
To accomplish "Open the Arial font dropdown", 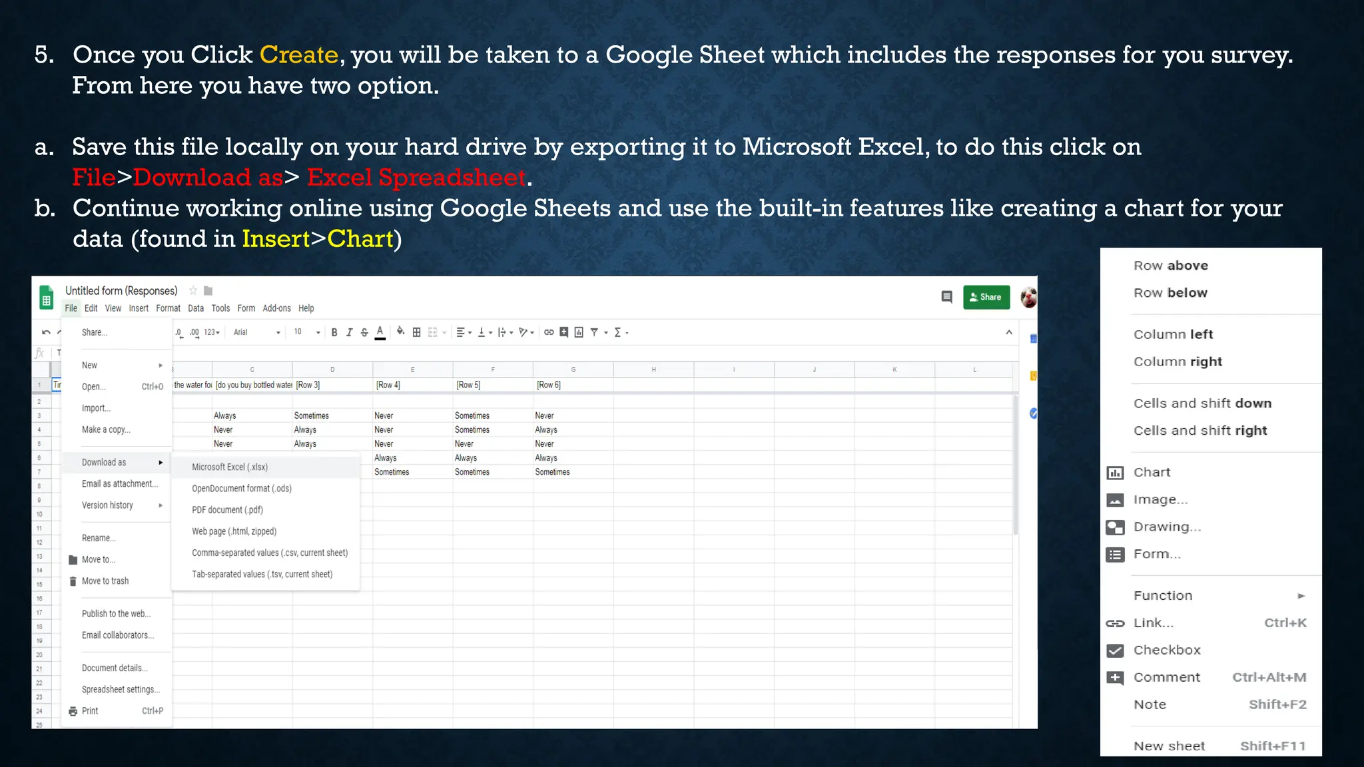I will pyautogui.click(x=256, y=332).
